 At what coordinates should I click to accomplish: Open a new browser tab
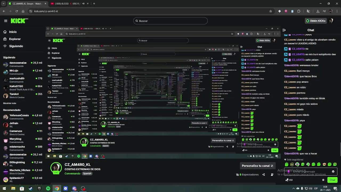(x=94, y=4)
